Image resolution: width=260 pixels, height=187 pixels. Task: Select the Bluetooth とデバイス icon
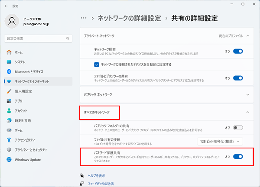tap(9, 71)
